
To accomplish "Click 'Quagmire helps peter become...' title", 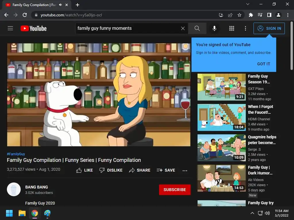I will 262,140.
